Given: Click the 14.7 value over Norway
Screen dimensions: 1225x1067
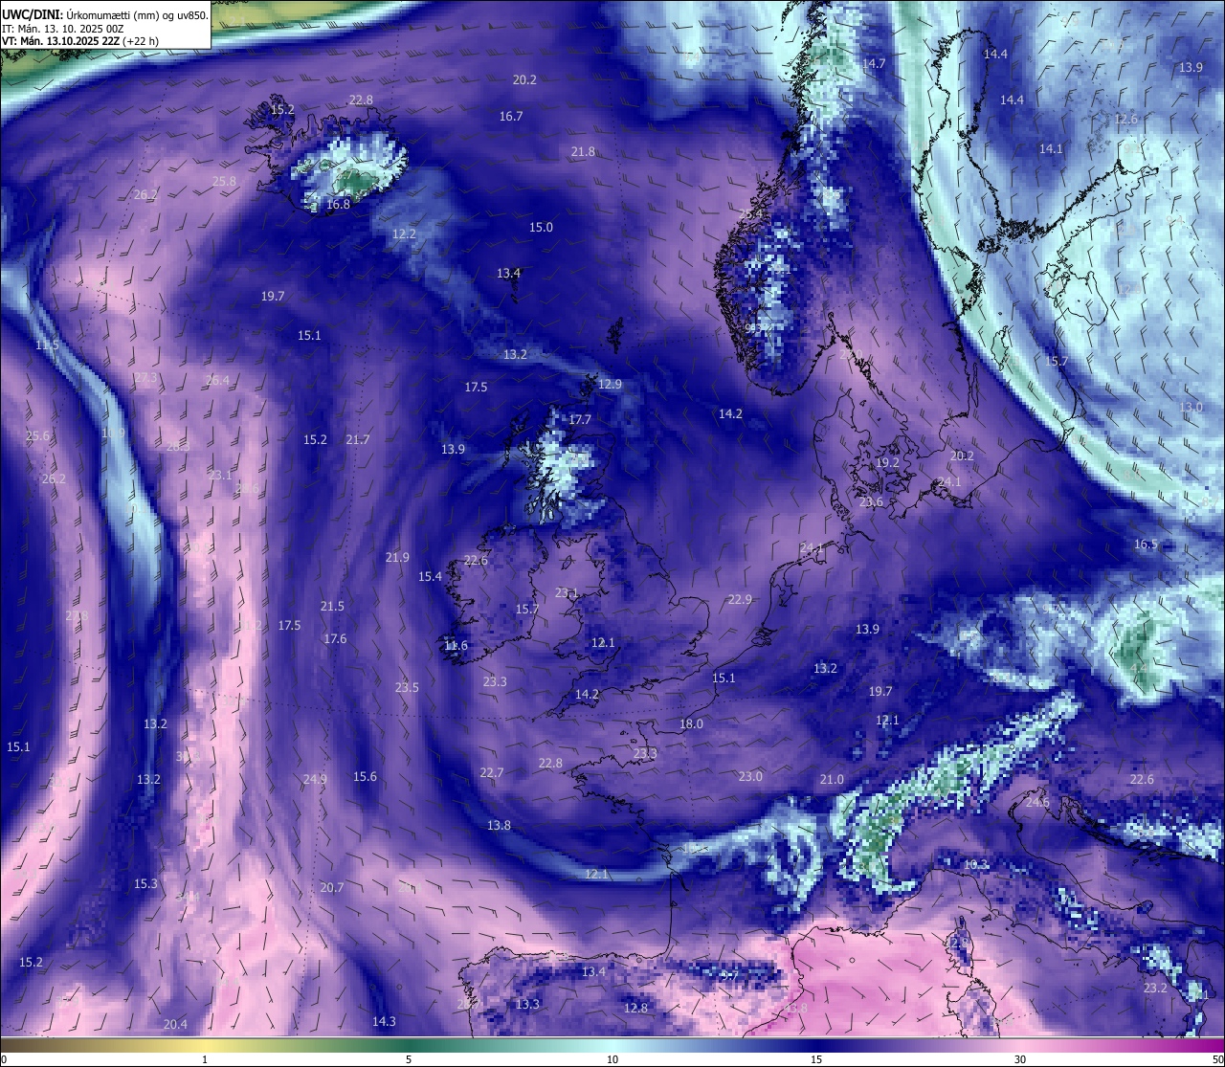Looking at the screenshot, I should 874,63.
